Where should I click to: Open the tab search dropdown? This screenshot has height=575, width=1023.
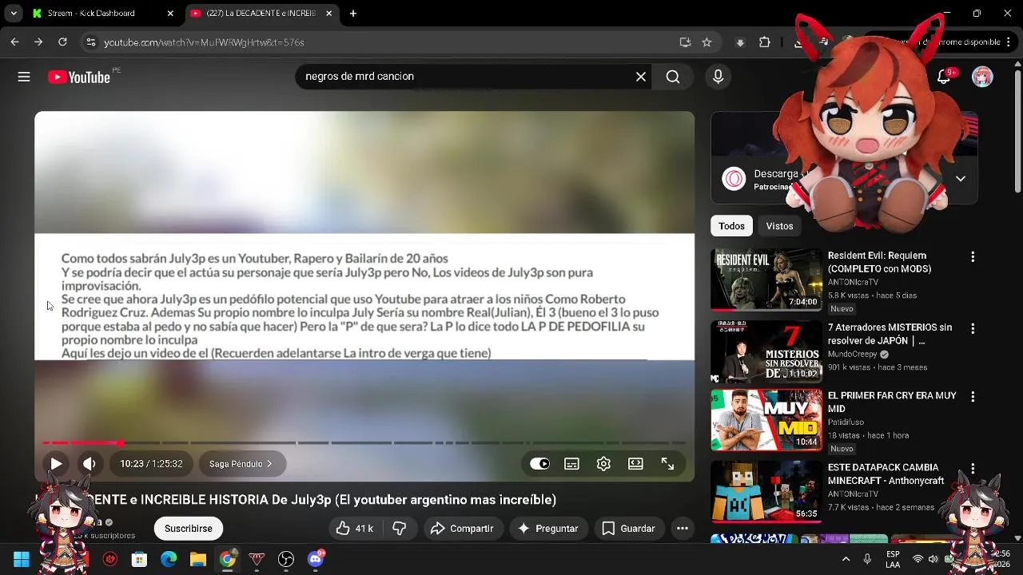point(14,14)
